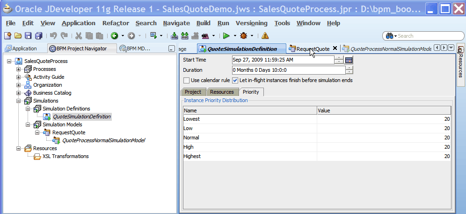Switch to the Resources simulation tab

point(222,92)
